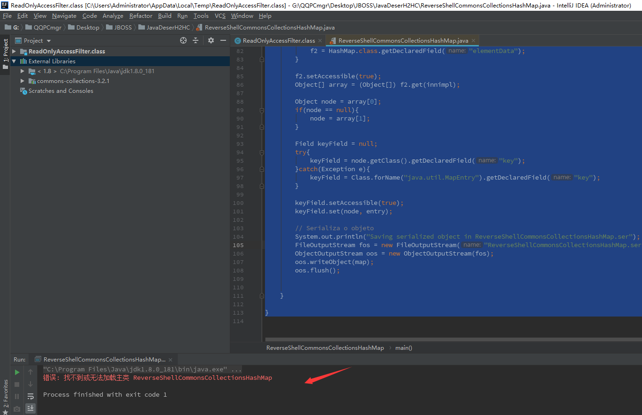Open the Navigate menu
Viewport: 642px width, 415px height.
64,16
